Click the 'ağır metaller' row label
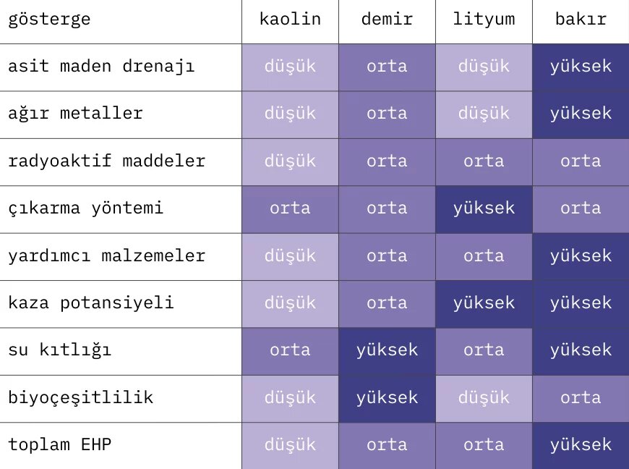Screen dimensions: 629x469 75,114
